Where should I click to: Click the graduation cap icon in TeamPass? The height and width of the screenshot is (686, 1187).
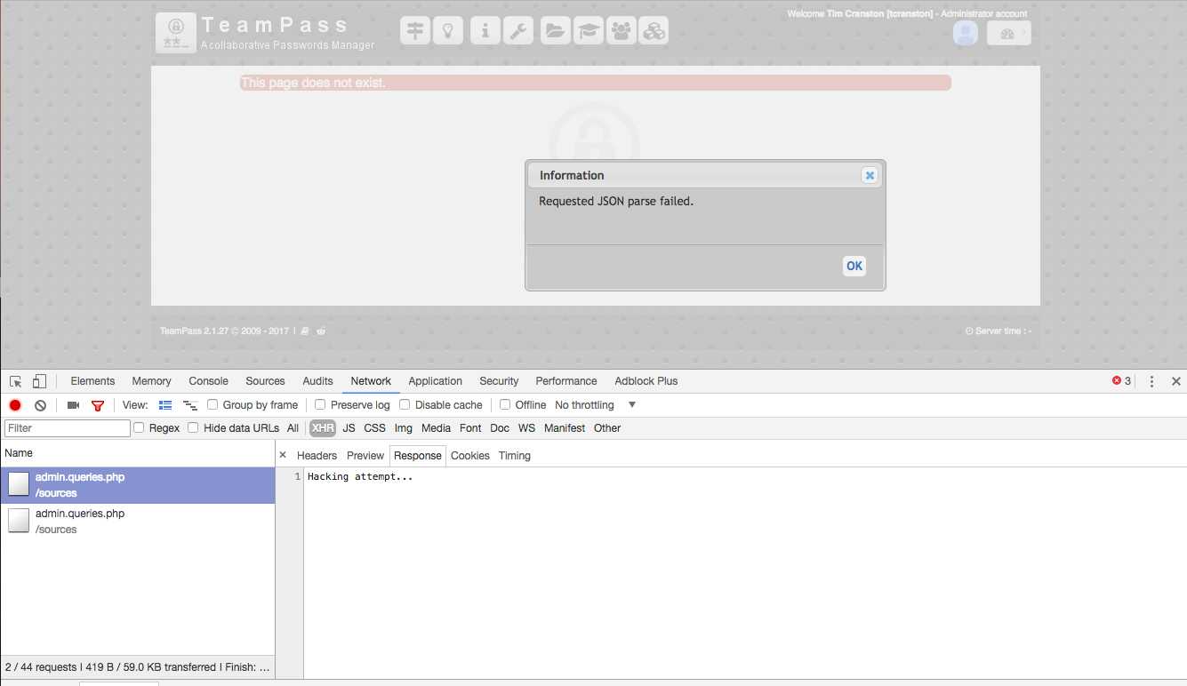588,30
